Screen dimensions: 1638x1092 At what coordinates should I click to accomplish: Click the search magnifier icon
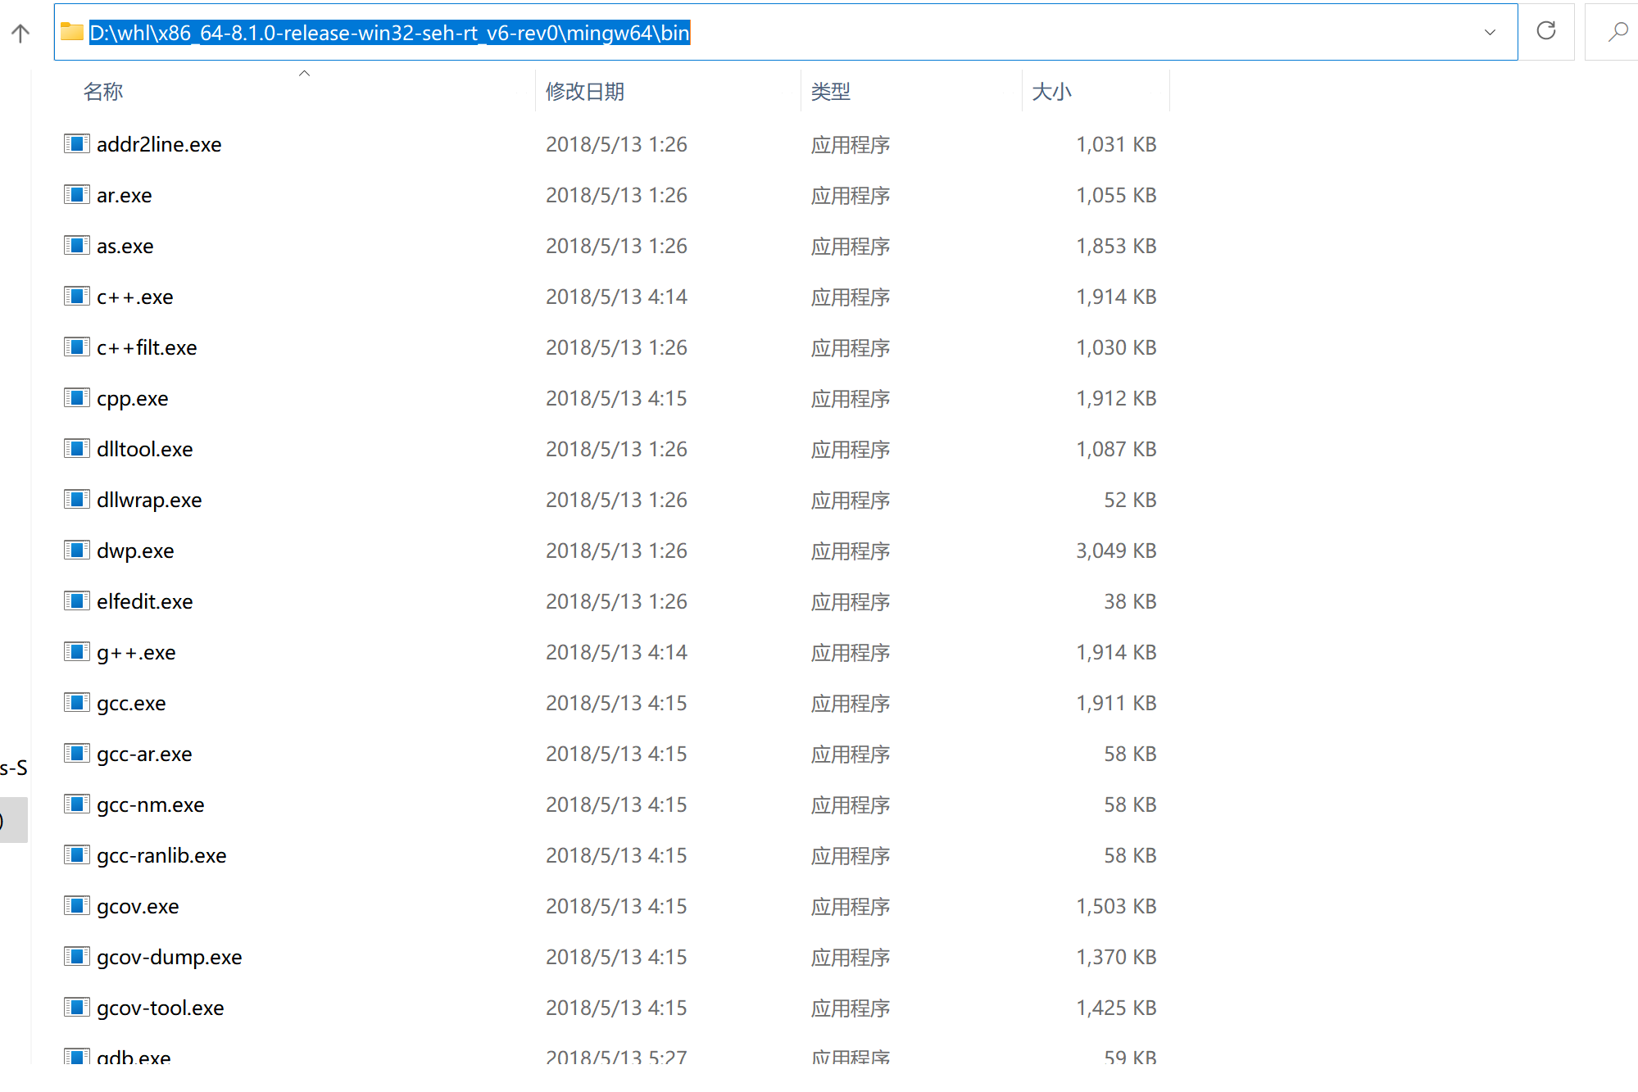click(1618, 32)
